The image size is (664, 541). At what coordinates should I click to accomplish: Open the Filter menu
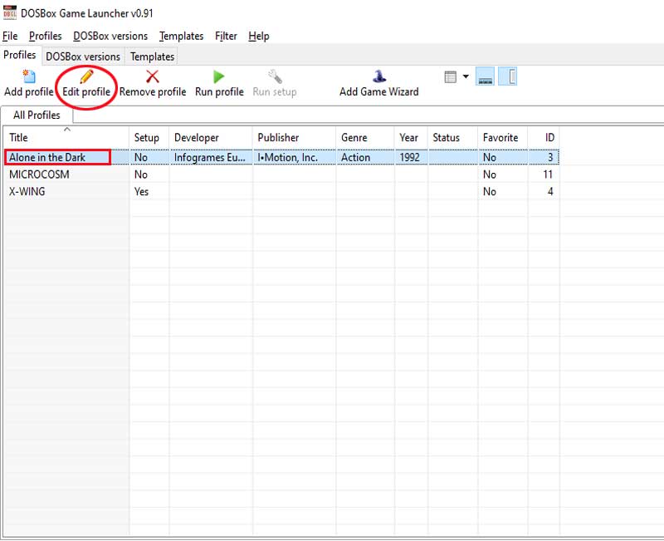[x=226, y=36]
